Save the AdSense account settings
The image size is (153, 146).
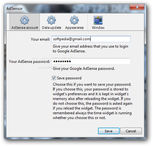coord(109,131)
